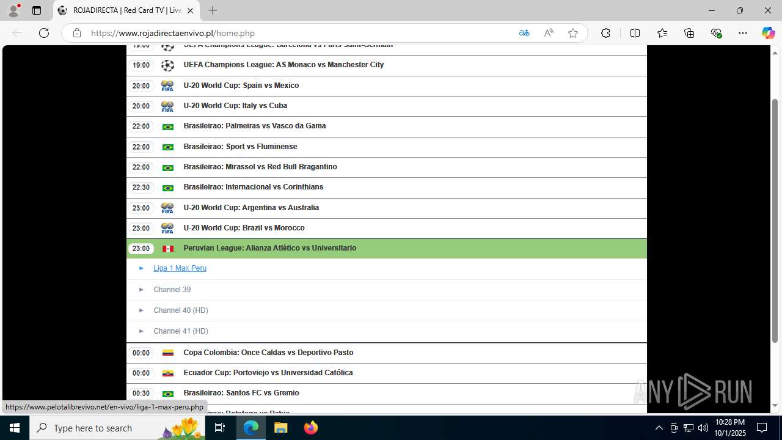Expand U-20 World Cup Brazil vs Morocco
The image size is (782, 440).
coord(387,229)
